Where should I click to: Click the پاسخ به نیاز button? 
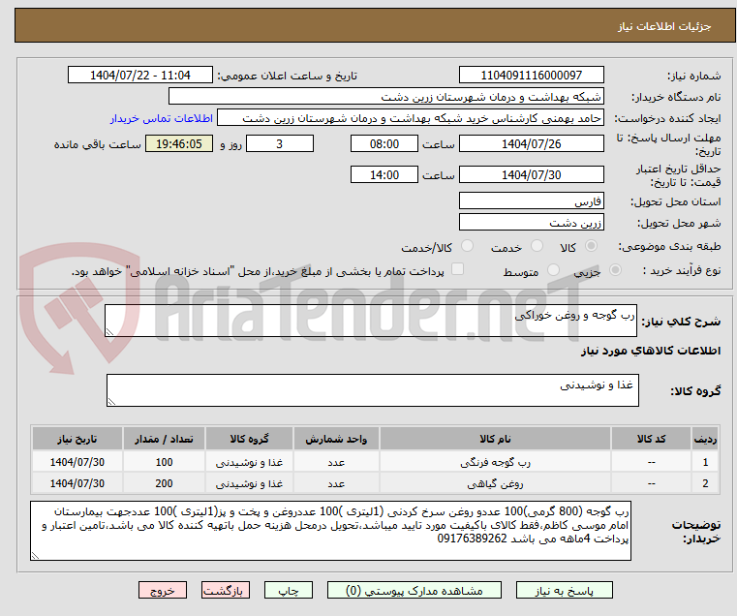pos(564,590)
